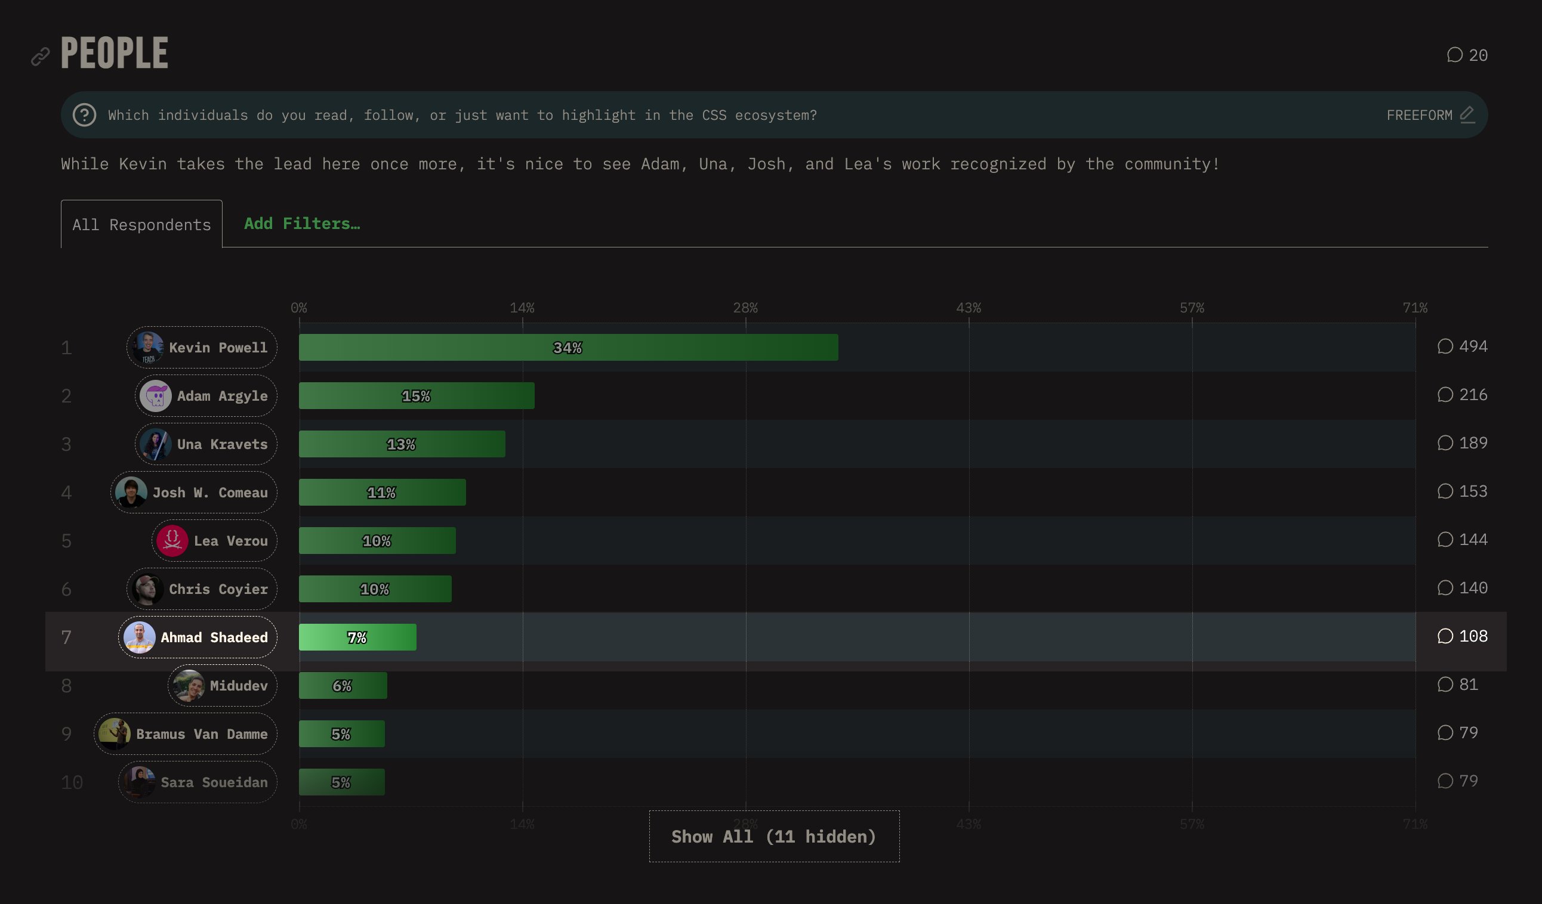1542x904 pixels.
Task: Click Lea Verou's red avatar
Action: click(x=172, y=541)
